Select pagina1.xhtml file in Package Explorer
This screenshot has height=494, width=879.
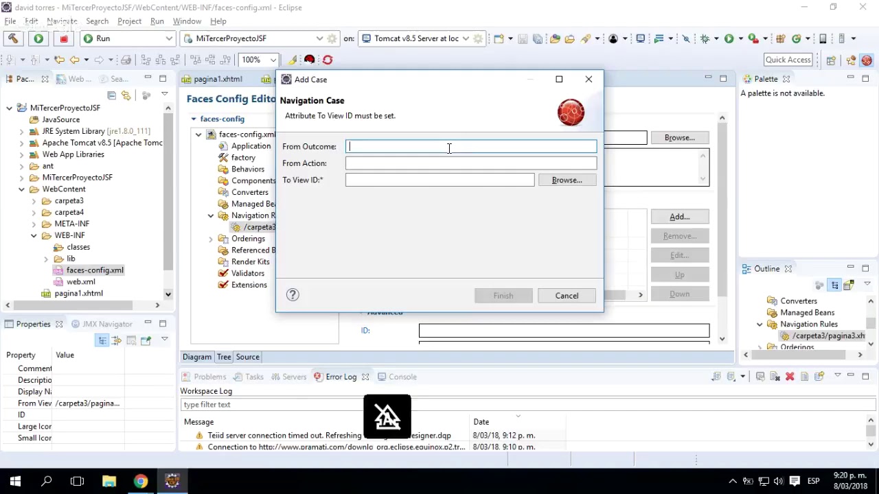(x=78, y=294)
